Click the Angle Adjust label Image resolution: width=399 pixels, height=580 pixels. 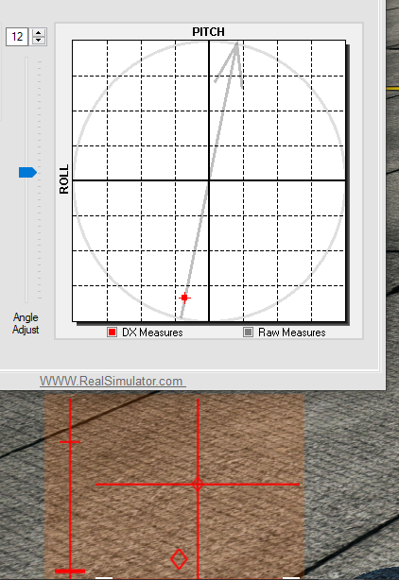26,323
